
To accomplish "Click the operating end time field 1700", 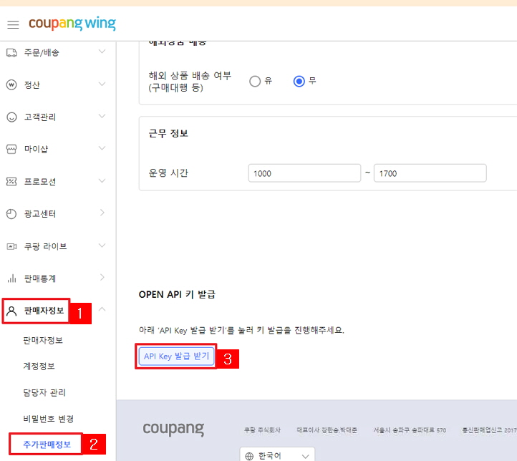I will click(x=430, y=173).
